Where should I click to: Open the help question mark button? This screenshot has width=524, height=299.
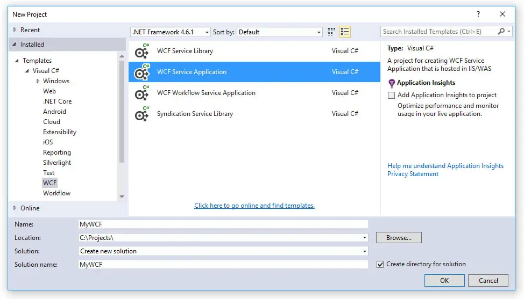point(478,14)
